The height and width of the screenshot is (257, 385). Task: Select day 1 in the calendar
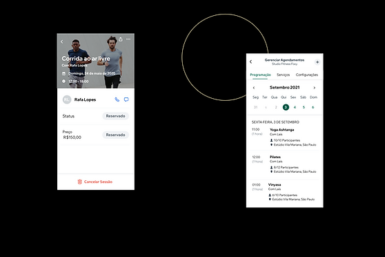pyautogui.click(x=266, y=107)
